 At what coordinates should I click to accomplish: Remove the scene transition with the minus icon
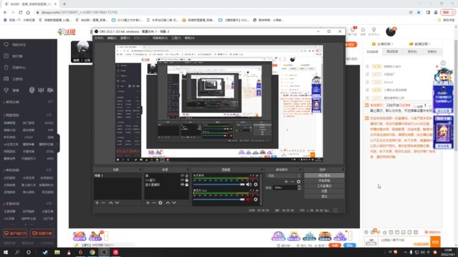[x=292, y=182]
